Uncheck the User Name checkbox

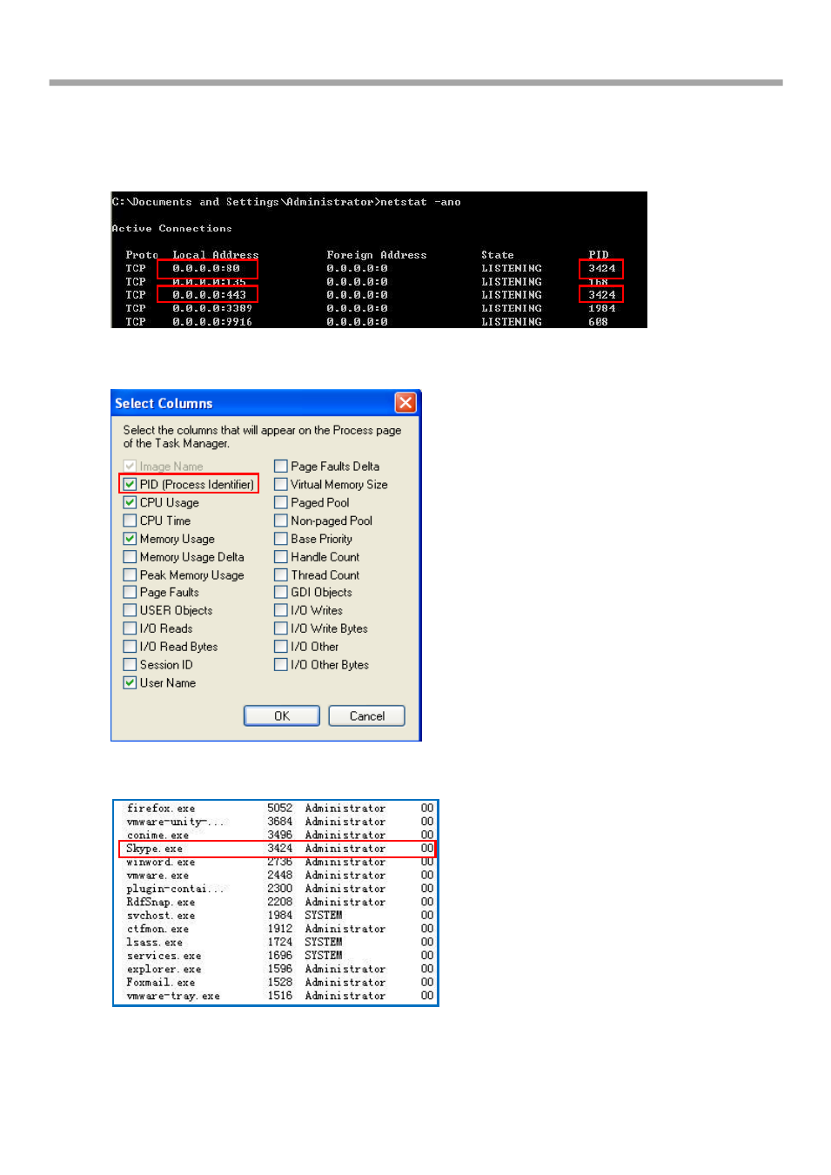coord(130,682)
